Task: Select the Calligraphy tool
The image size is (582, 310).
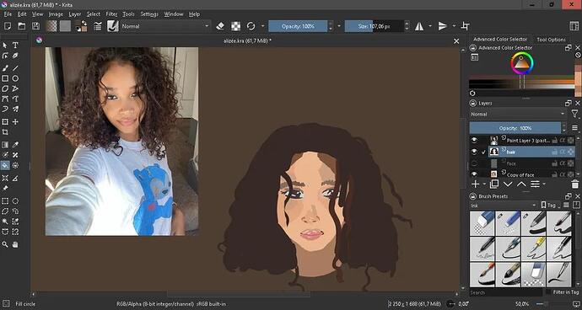Action: 15,56
